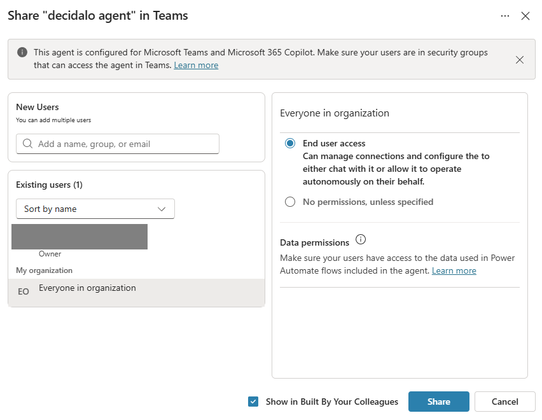The image size is (542, 420).
Task: Click the Owner role label
Action: (50, 254)
